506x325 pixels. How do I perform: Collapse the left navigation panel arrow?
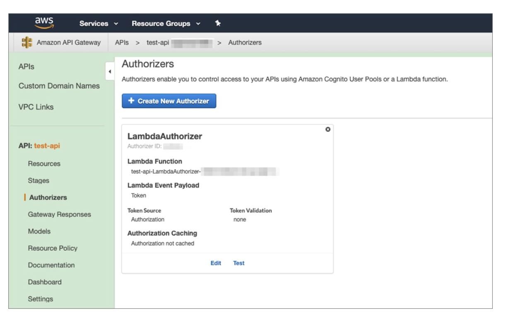pyautogui.click(x=110, y=72)
